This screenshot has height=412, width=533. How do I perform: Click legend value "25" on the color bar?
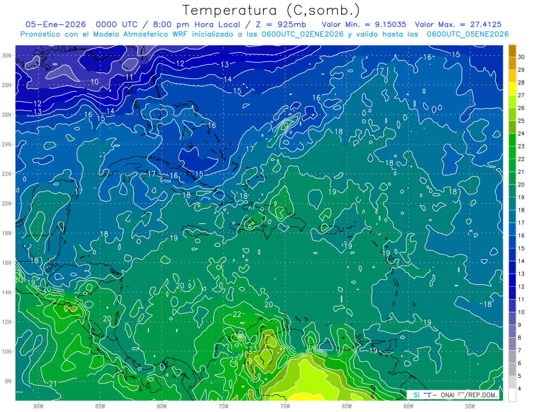(x=521, y=120)
